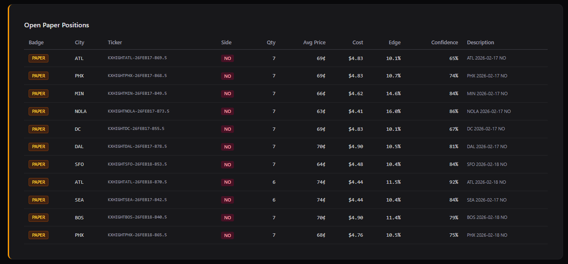Click the PAPER badge on the ATL row
The height and width of the screenshot is (264, 568).
tap(38, 58)
